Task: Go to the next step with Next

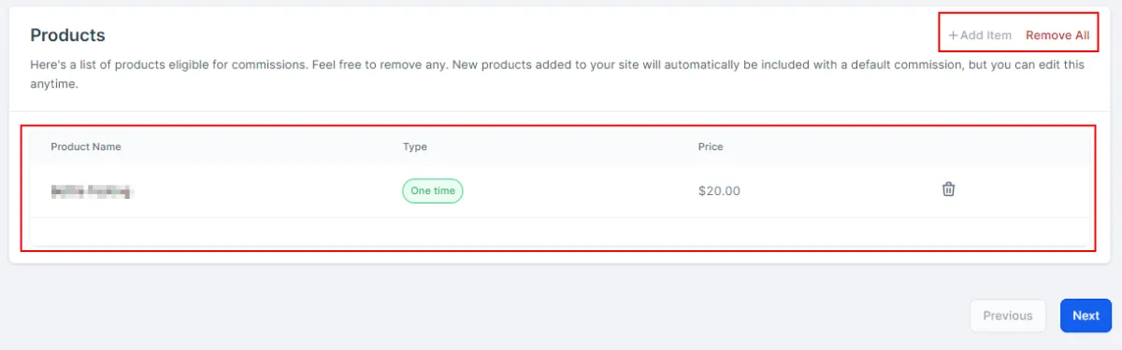Action: [1086, 315]
